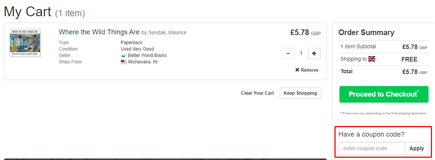Click the FREE shipping label
This screenshot has height=160, width=435.
pos(409,59)
